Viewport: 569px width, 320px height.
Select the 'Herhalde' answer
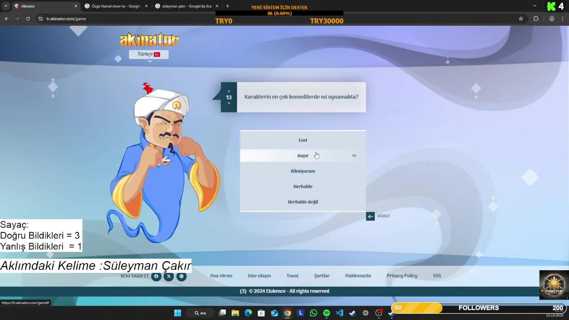coord(303,187)
